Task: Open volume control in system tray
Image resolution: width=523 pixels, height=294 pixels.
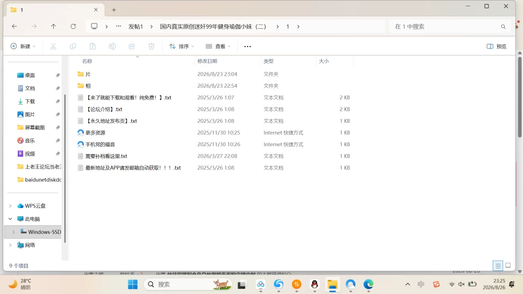Action: (462, 284)
